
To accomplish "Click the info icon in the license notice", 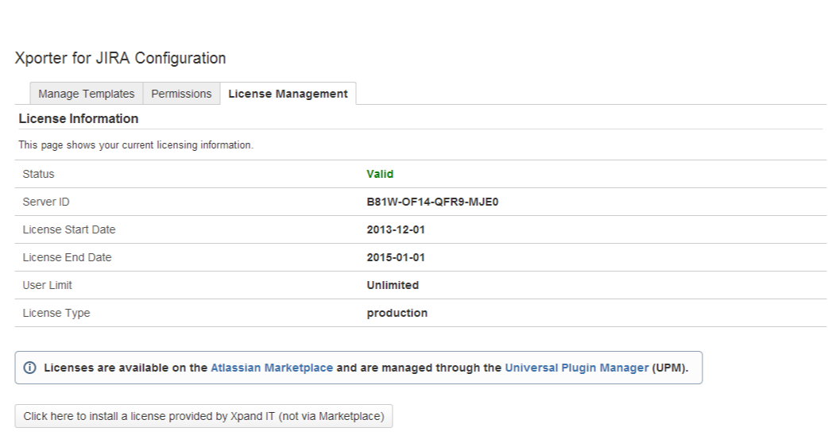I will [x=29, y=368].
